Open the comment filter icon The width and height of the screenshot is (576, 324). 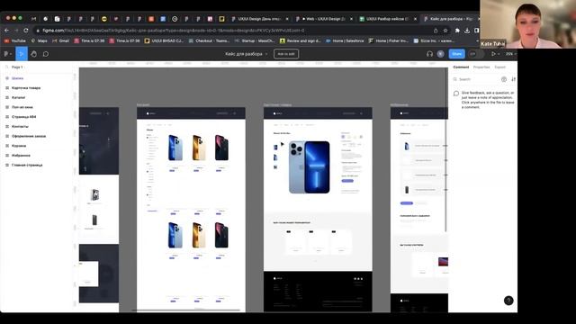point(504,79)
